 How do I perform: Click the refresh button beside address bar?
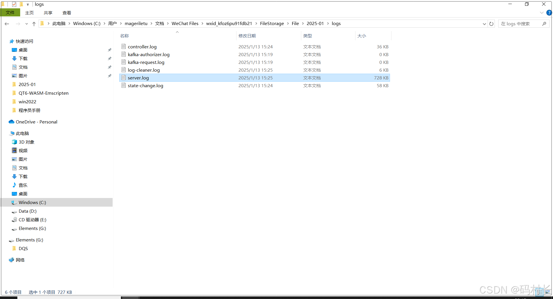[x=491, y=24]
